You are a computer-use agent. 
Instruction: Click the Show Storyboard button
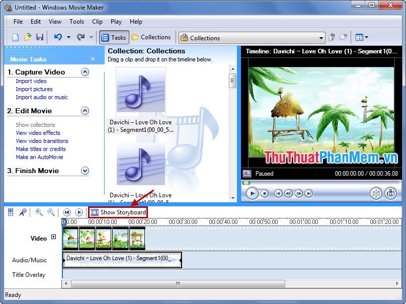118,212
